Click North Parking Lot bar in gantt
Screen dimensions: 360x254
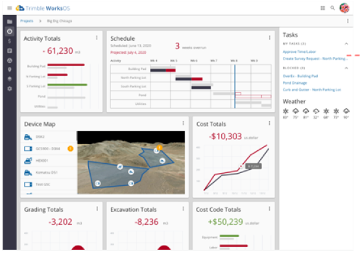pyautogui.click(x=189, y=79)
